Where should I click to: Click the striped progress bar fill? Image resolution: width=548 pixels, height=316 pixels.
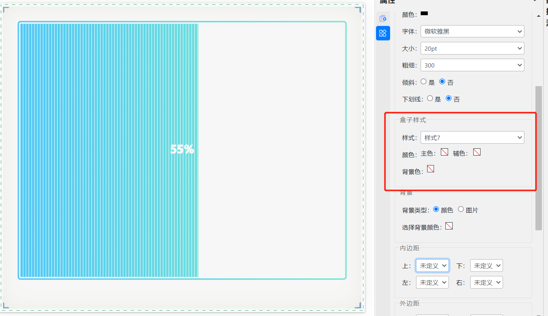click(109, 150)
